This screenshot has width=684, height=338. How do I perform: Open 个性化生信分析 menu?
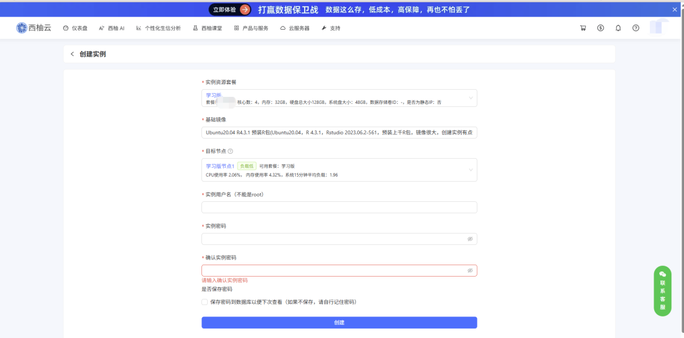coord(158,28)
